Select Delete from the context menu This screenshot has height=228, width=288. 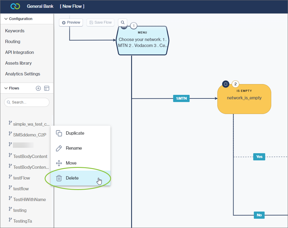[x=72, y=178]
